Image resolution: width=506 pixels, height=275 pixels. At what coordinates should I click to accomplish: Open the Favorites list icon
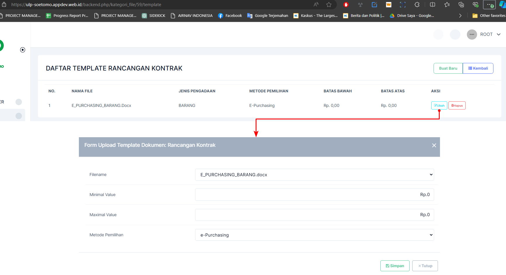coord(447,5)
